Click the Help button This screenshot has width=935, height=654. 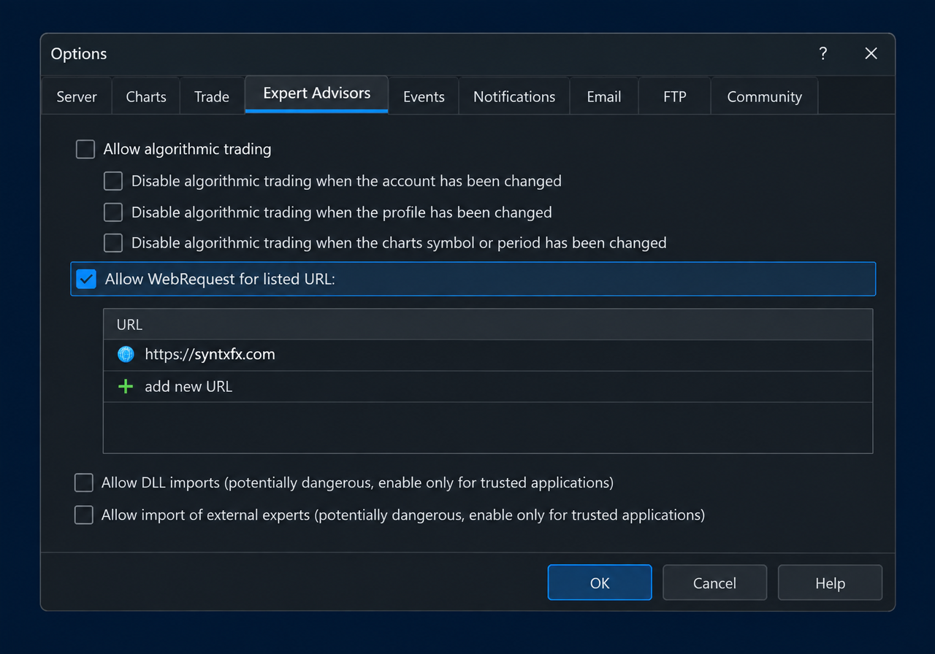point(830,582)
